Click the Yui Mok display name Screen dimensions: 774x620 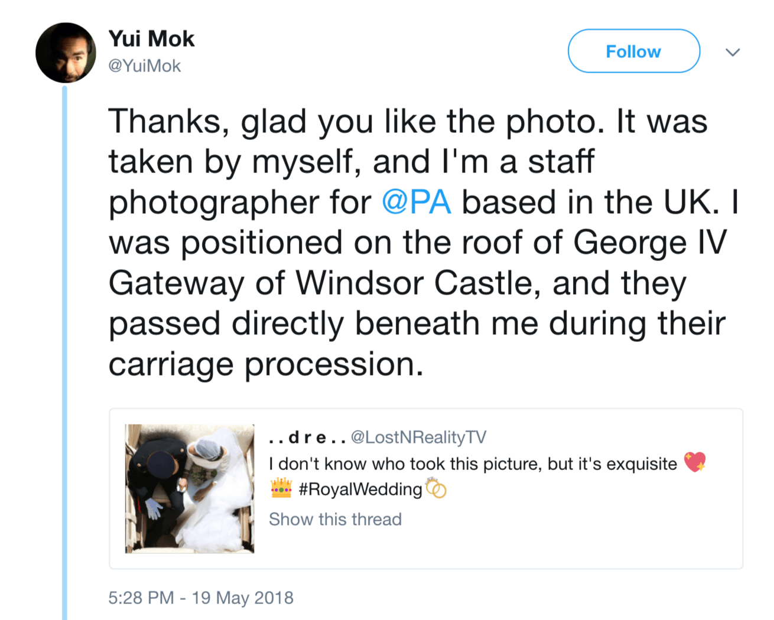click(x=151, y=38)
